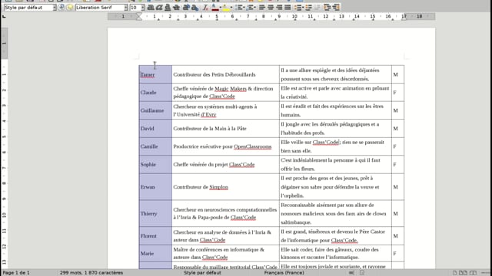Click the left indent marker on ruler
This screenshot has height=276, width=492.
[x=138, y=18]
